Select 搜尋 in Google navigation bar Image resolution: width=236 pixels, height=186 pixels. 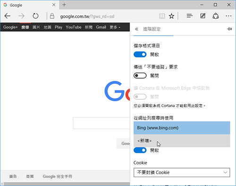[25, 27]
